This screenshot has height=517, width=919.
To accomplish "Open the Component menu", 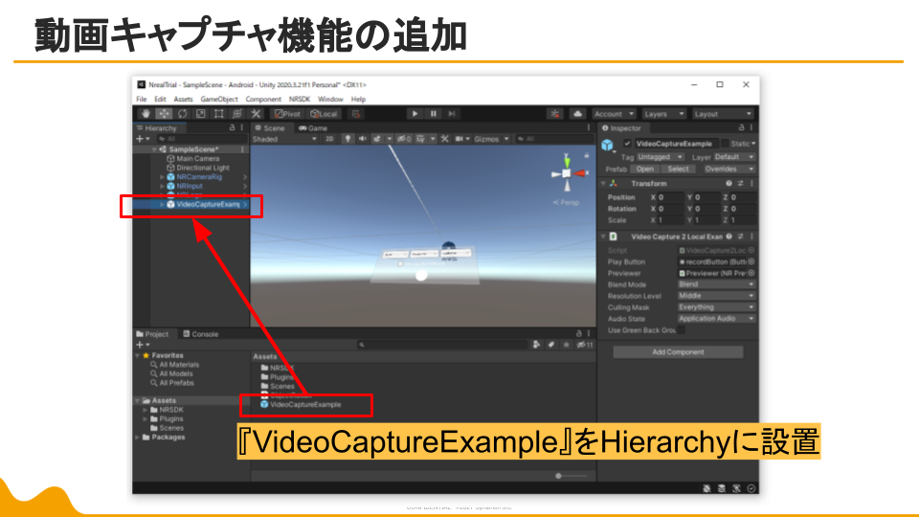I will click(263, 99).
